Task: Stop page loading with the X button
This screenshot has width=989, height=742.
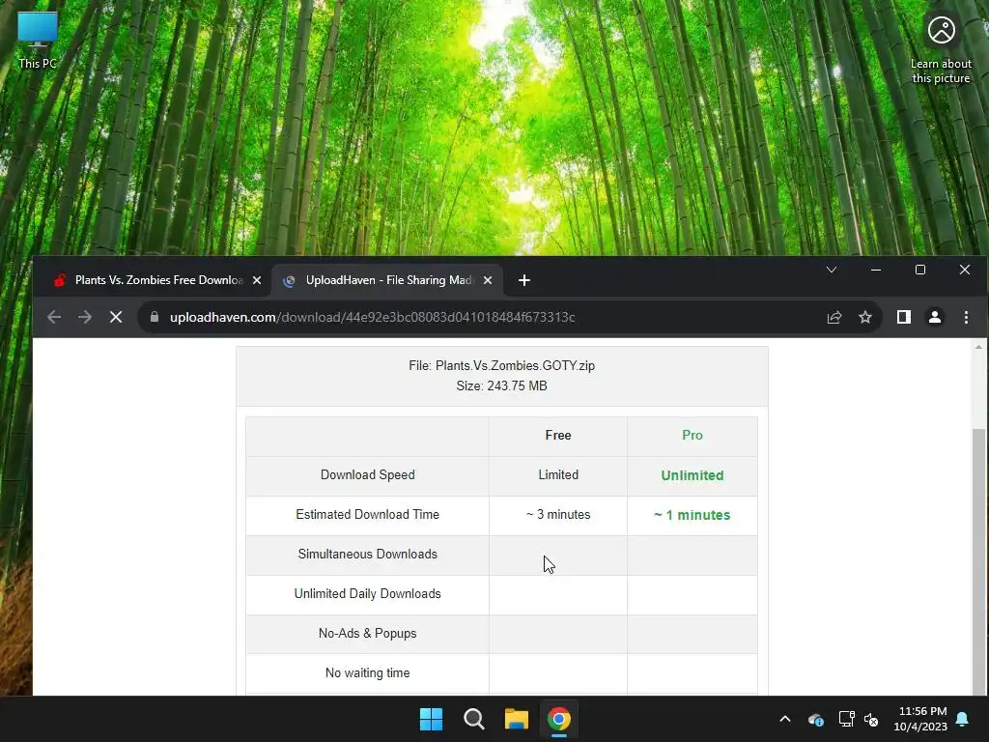Action: [116, 317]
